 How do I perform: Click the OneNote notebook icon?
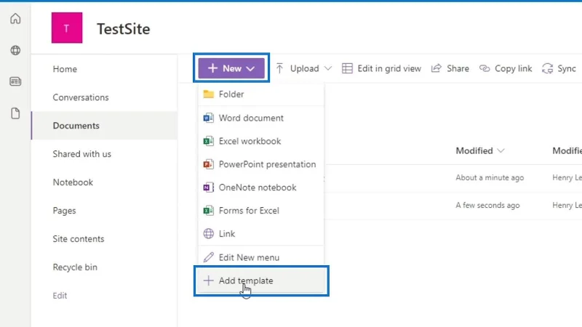[x=209, y=187]
